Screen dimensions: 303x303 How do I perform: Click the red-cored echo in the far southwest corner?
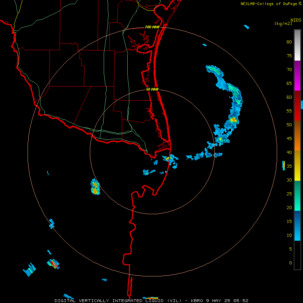(x=53, y=264)
